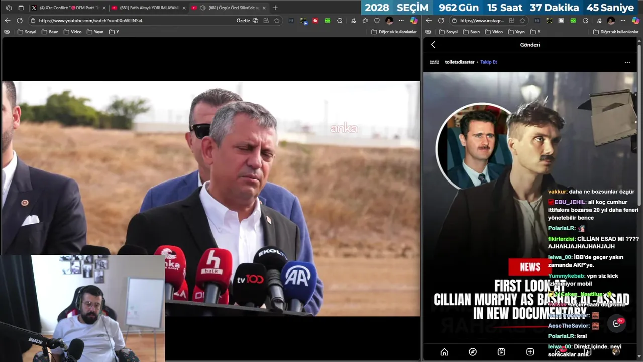This screenshot has height=362, width=643.
Task: Bookmark the Instagram page with star icon
Action: 522,21
